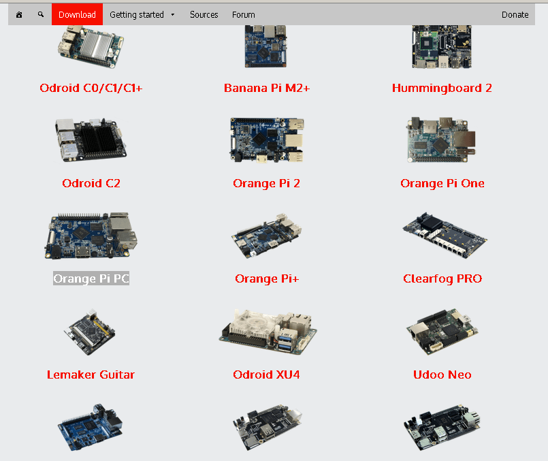
Task: Open the highlighted Orange Pi PC link
Action: coord(91,279)
